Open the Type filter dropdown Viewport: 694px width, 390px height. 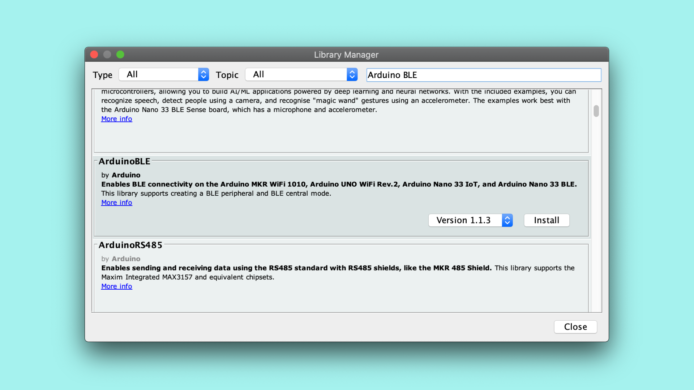tap(159, 75)
